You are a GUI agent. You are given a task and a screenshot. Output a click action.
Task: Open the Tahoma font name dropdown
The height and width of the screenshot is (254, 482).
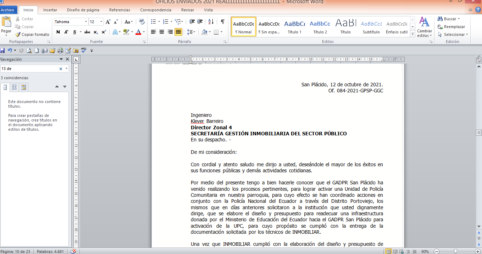point(86,22)
